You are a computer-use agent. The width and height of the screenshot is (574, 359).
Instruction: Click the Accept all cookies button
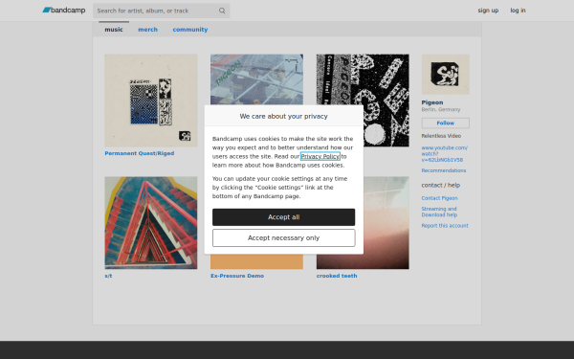[284, 217]
